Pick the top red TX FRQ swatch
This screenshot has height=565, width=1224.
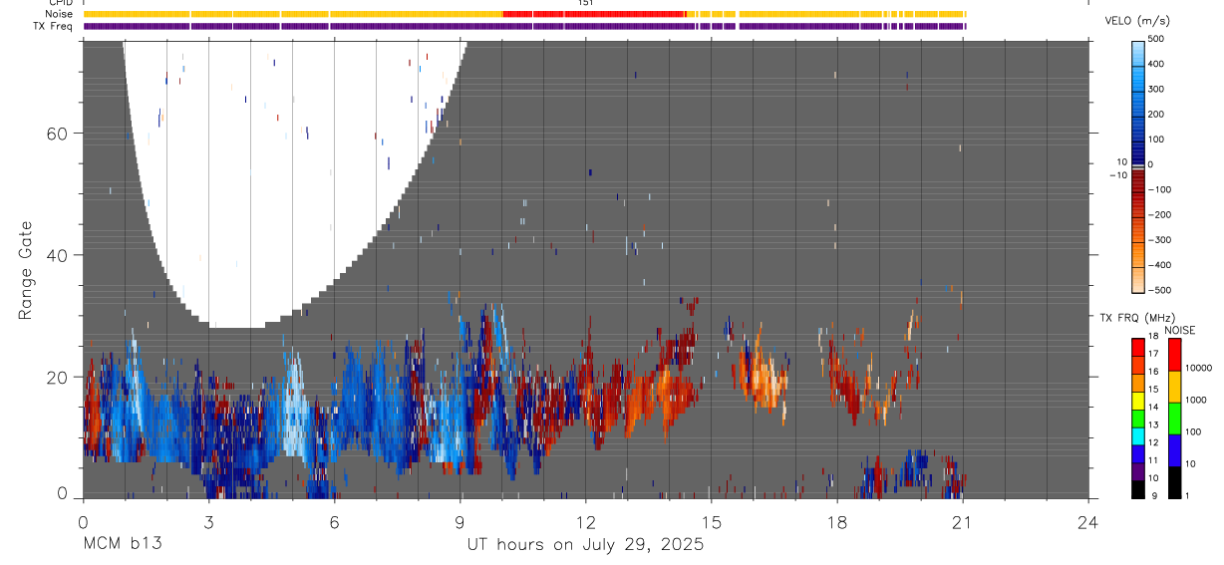pos(1138,346)
